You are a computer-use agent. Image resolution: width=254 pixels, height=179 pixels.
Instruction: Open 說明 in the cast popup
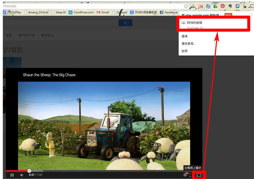(185, 51)
